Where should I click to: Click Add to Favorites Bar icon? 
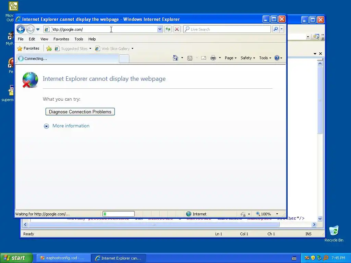[49, 49]
